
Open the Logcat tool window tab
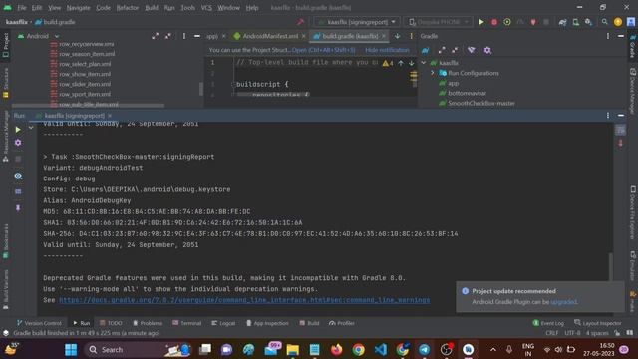[223, 323]
